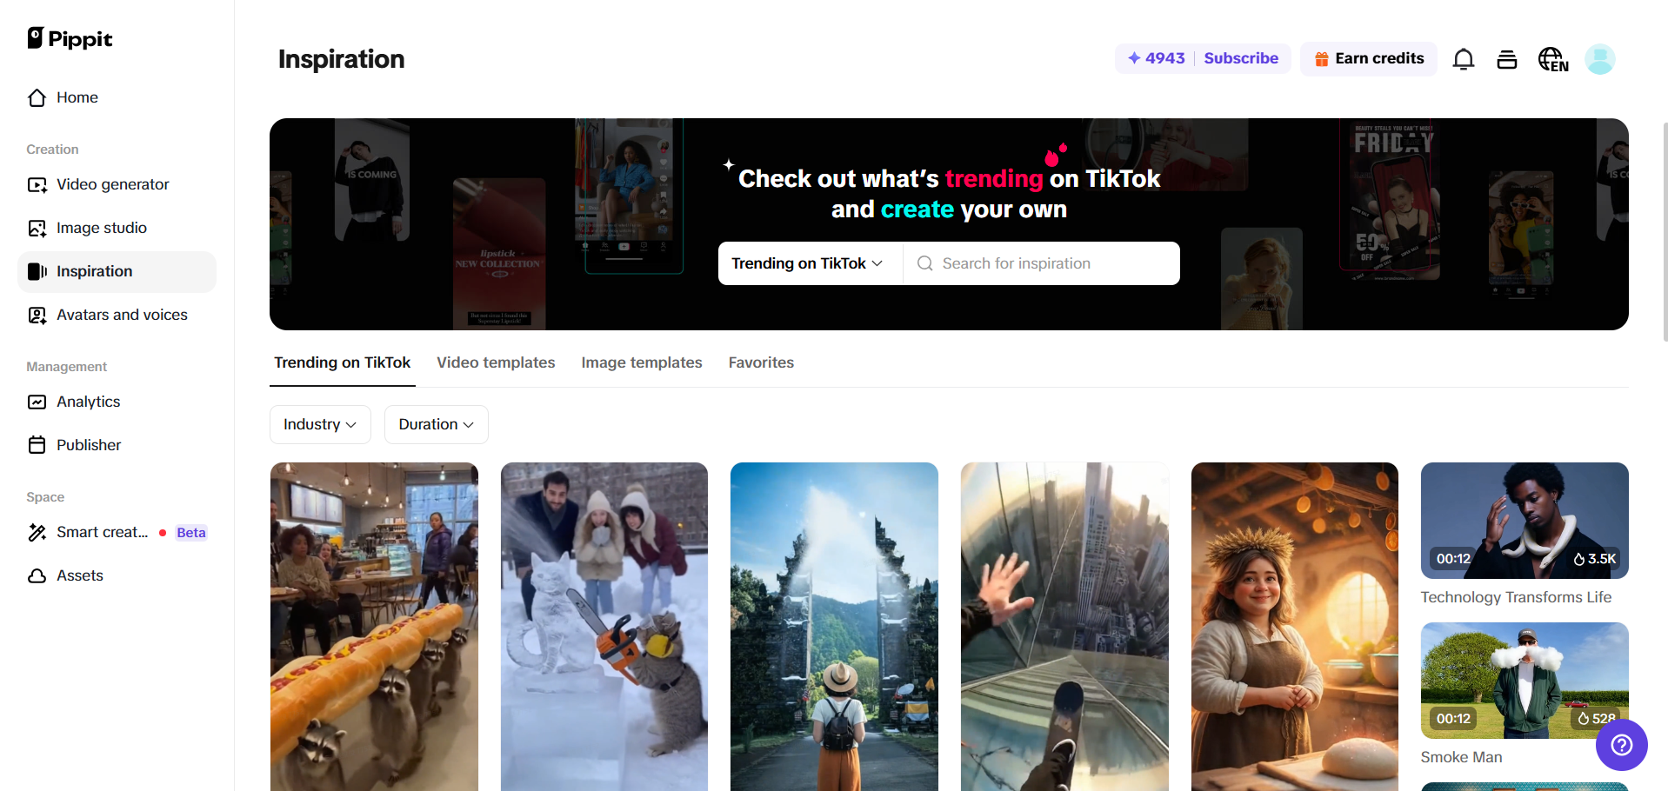The height and width of the screenshot is (791, 1668).
Task: Click the search magnifier icon
Action: [x=924, y=263]
